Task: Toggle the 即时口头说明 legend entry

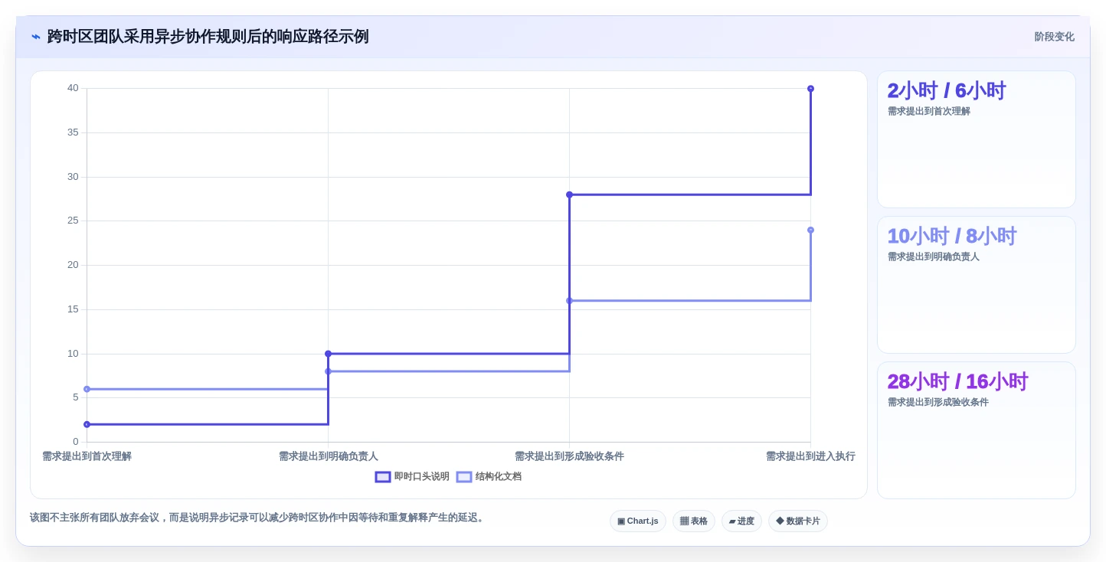Action: tap(412, 476)
